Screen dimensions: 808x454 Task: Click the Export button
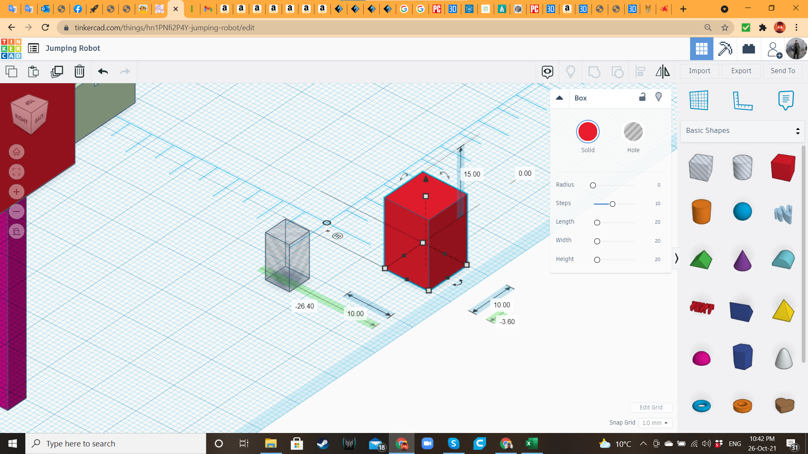(741, 71)
